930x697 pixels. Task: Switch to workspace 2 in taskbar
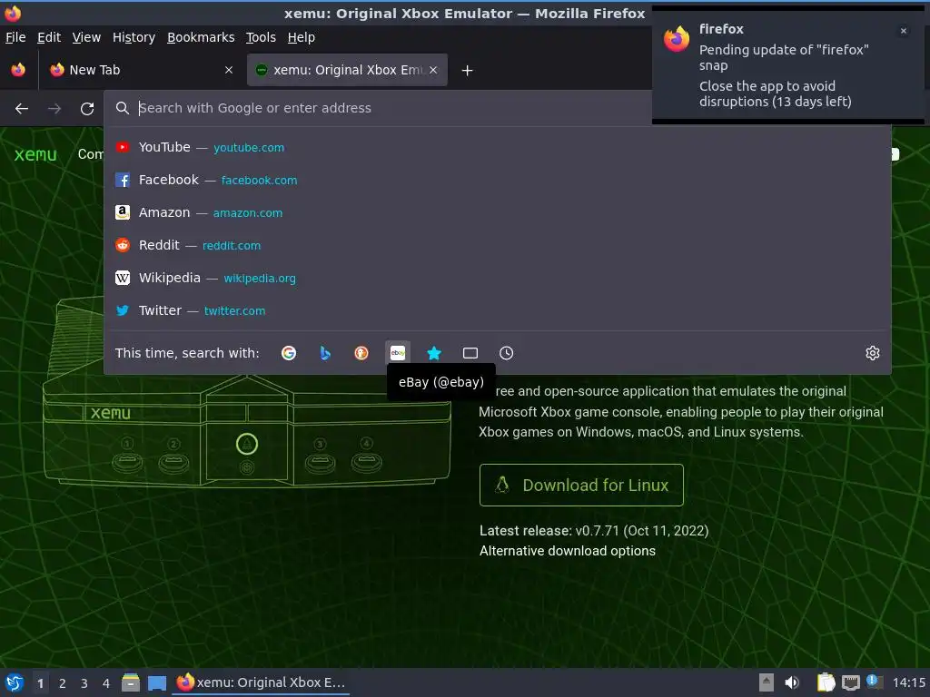click(x=63, y=683)
